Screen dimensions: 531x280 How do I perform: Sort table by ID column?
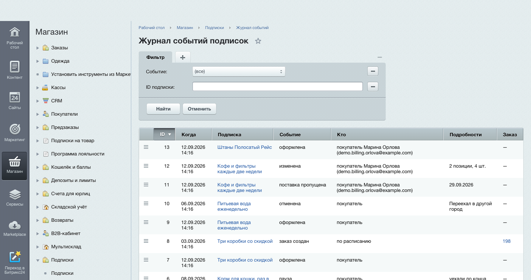click(x=164, y=134)
